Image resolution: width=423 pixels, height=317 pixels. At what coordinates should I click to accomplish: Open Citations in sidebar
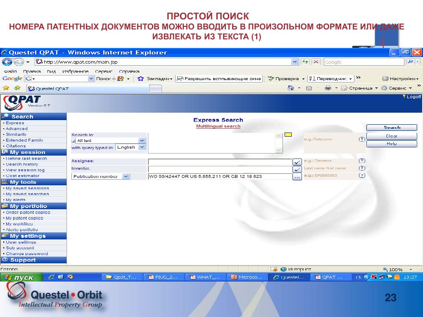(x=16, y=146)
